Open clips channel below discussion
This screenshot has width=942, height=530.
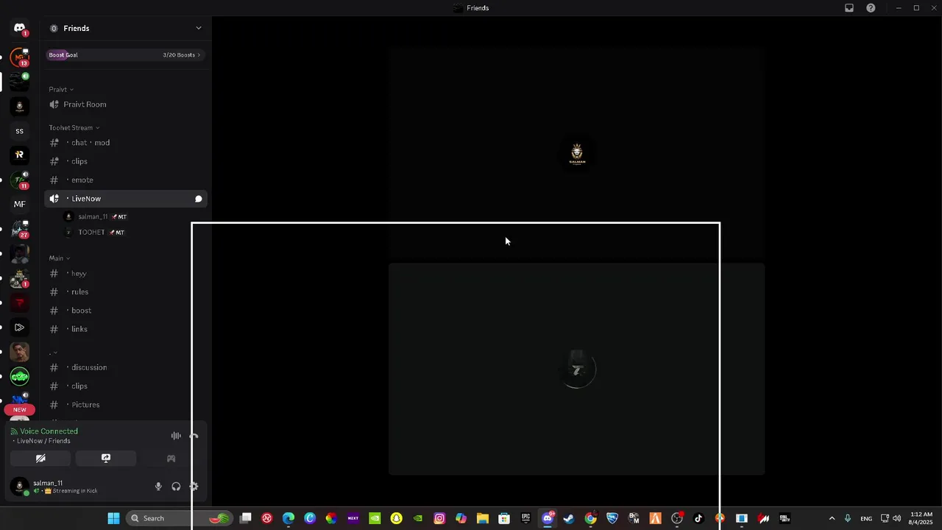(x=126, y=386)
